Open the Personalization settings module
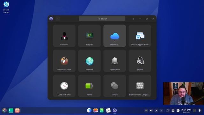 [x=64, y=61]
